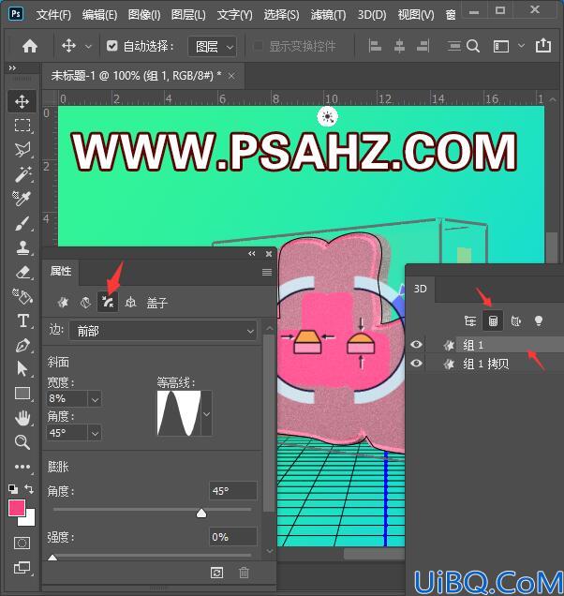The image size is (564, 596).
Task: Select the Brush tool
Action: pyautogui.click(x=22, y=223)
